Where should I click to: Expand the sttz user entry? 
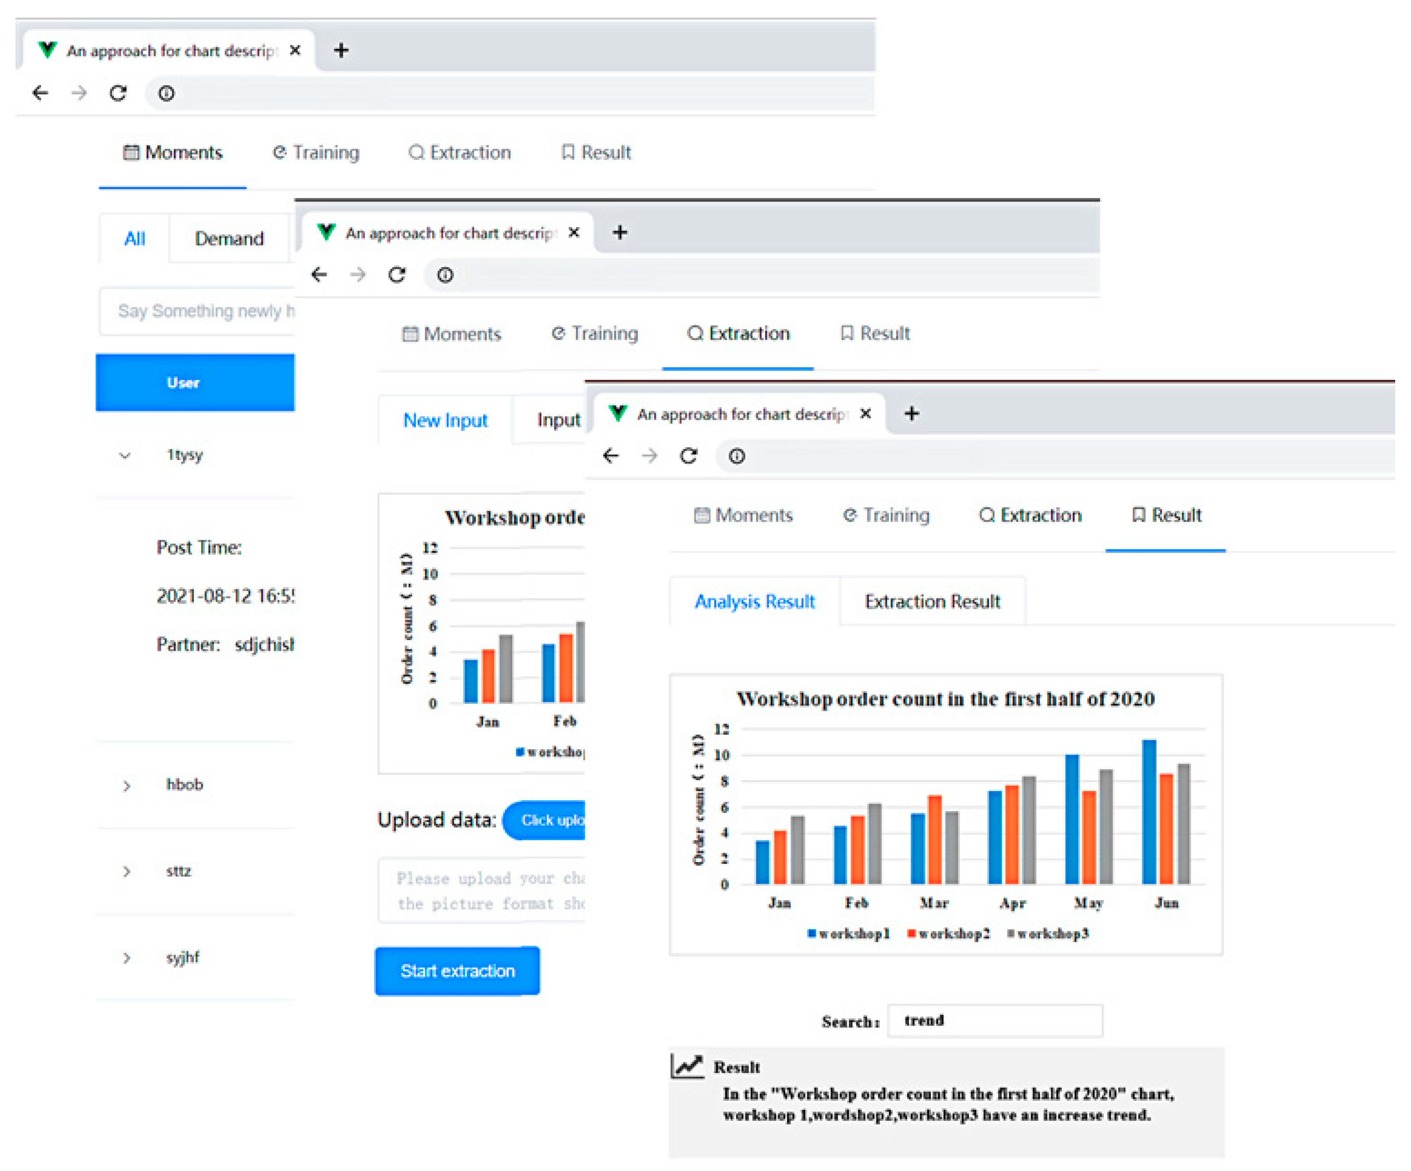pyautogui.click(x=126, y=872)
